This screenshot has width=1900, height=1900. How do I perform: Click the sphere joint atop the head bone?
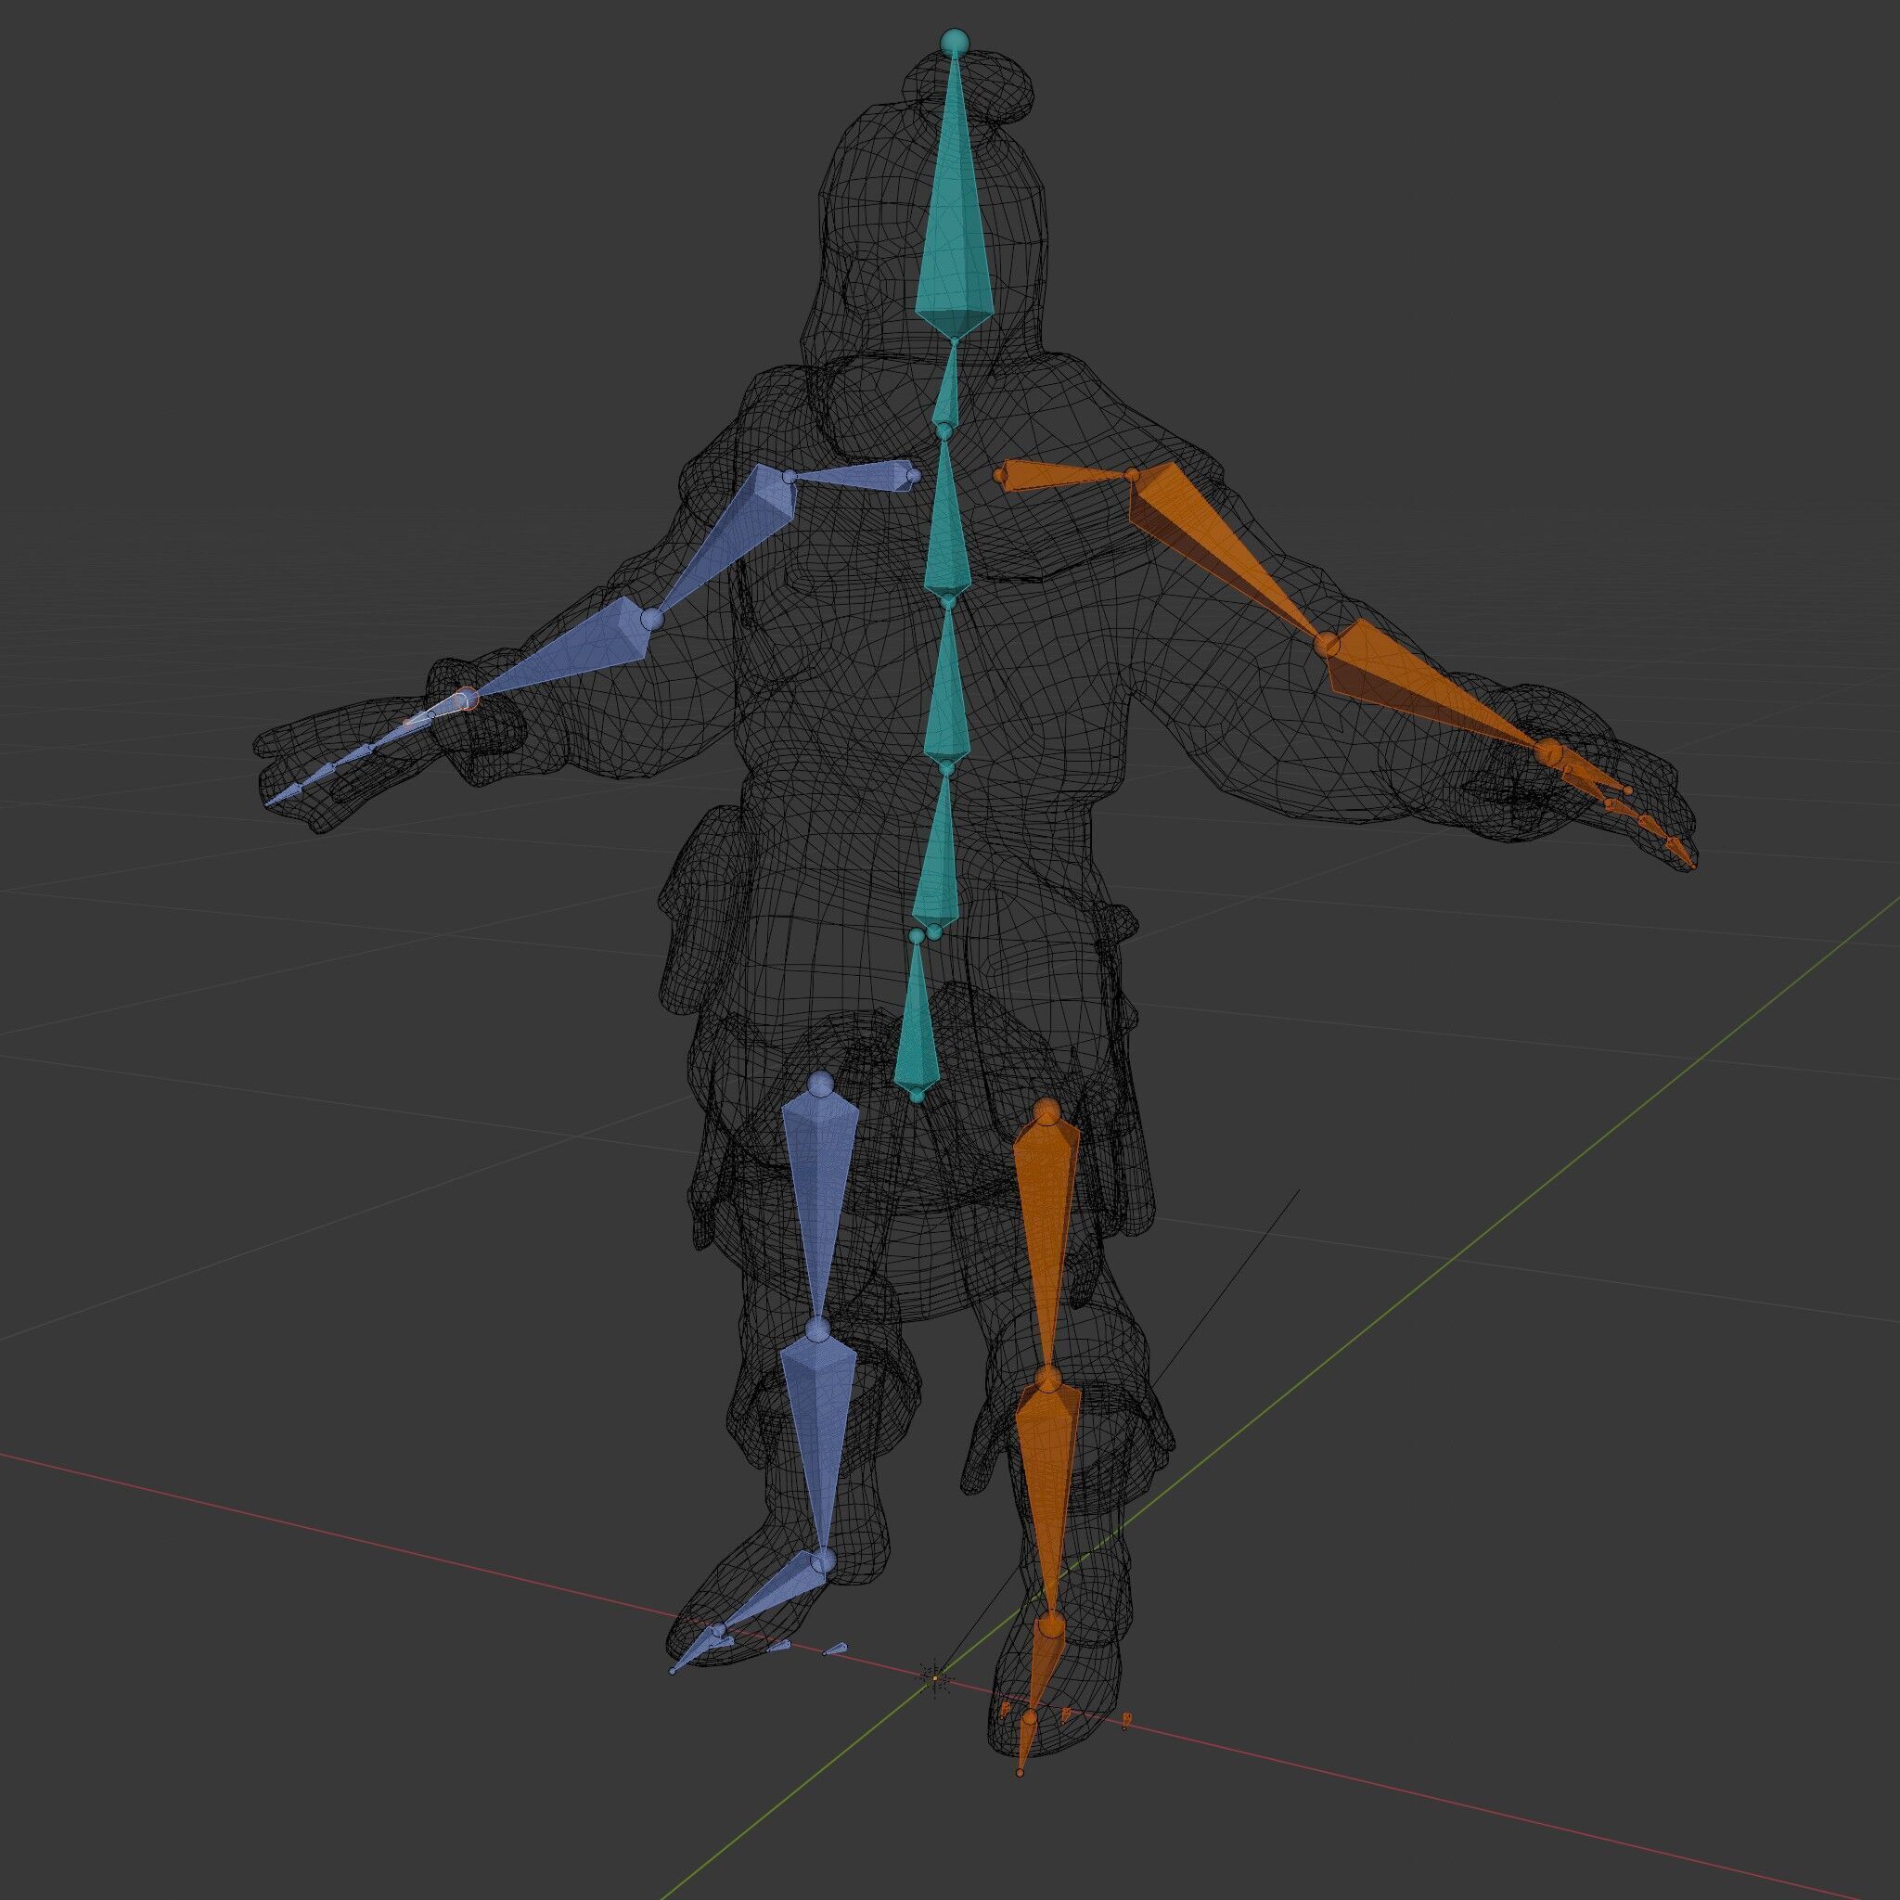point(952,43)
